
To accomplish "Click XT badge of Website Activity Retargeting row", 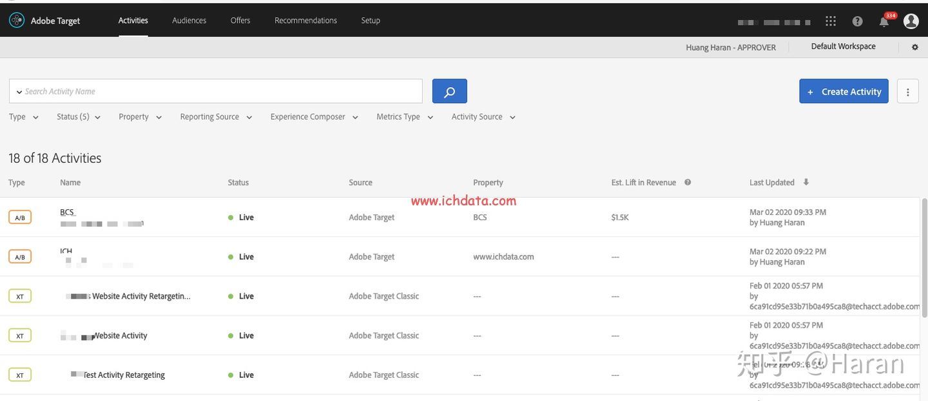I will [20, 296].
